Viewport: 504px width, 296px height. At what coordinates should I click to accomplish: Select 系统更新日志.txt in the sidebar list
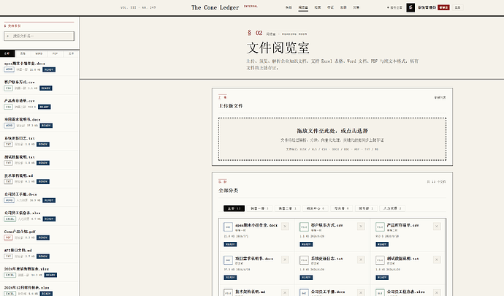pos(39,141)
